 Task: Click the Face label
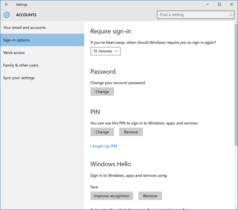click(x=94, y=187)
